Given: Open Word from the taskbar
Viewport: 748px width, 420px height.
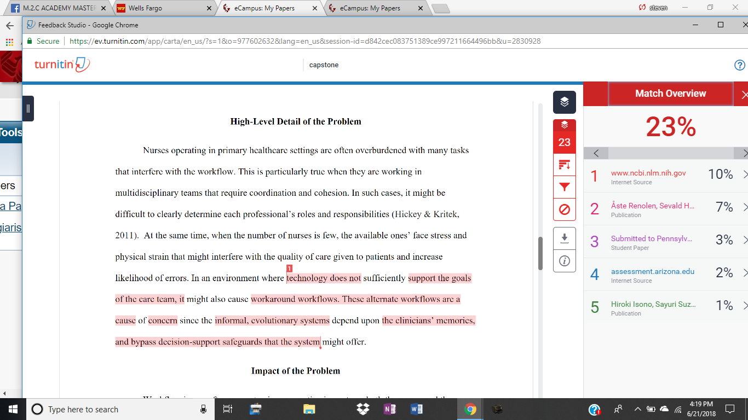Looking at the screenshot, I should (x=417, y=409).
